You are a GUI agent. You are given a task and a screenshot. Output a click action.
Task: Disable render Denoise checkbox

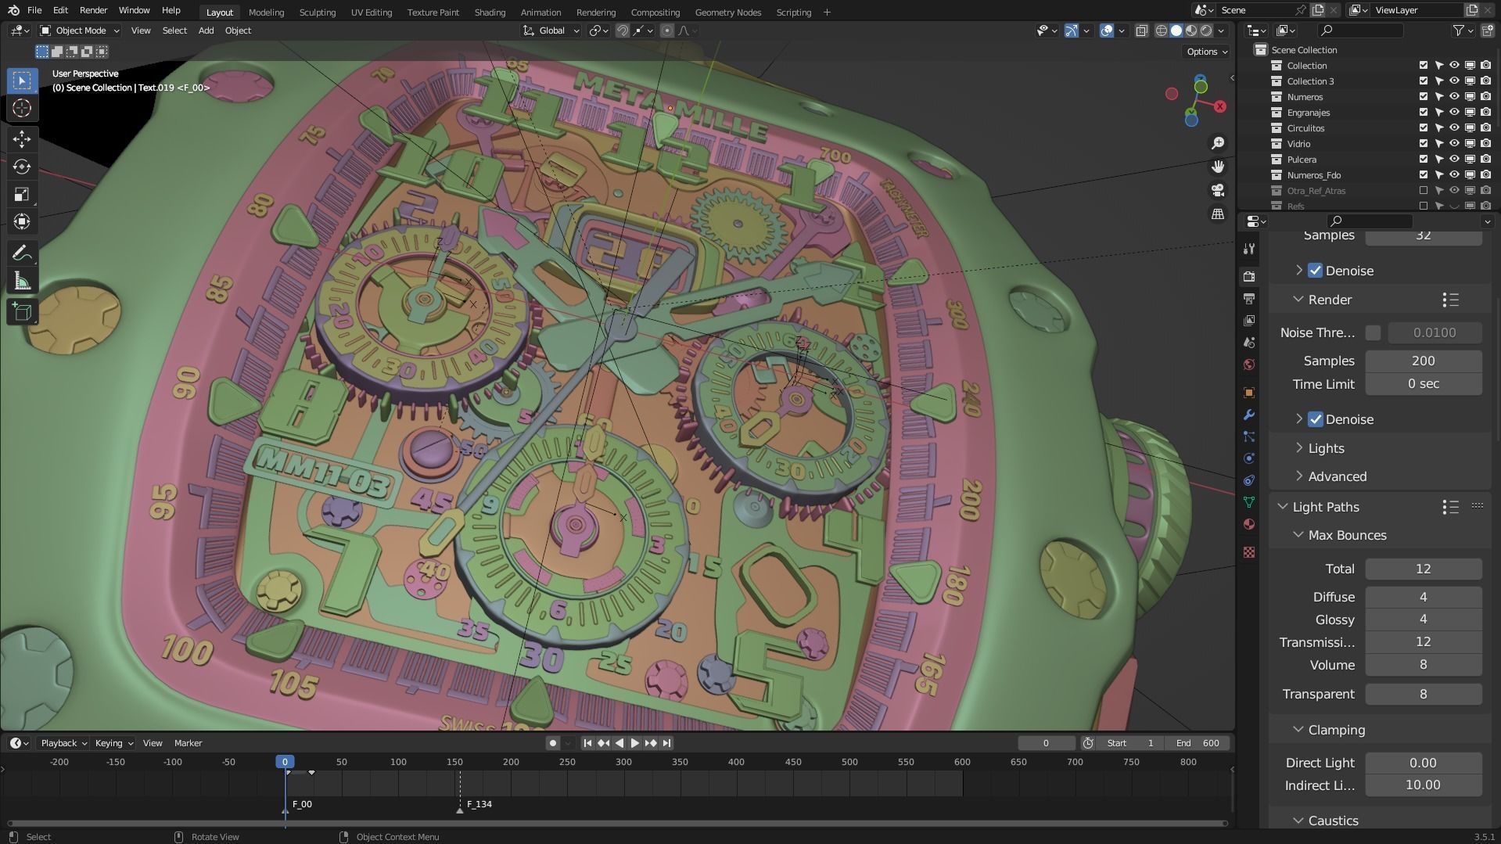1316,419
